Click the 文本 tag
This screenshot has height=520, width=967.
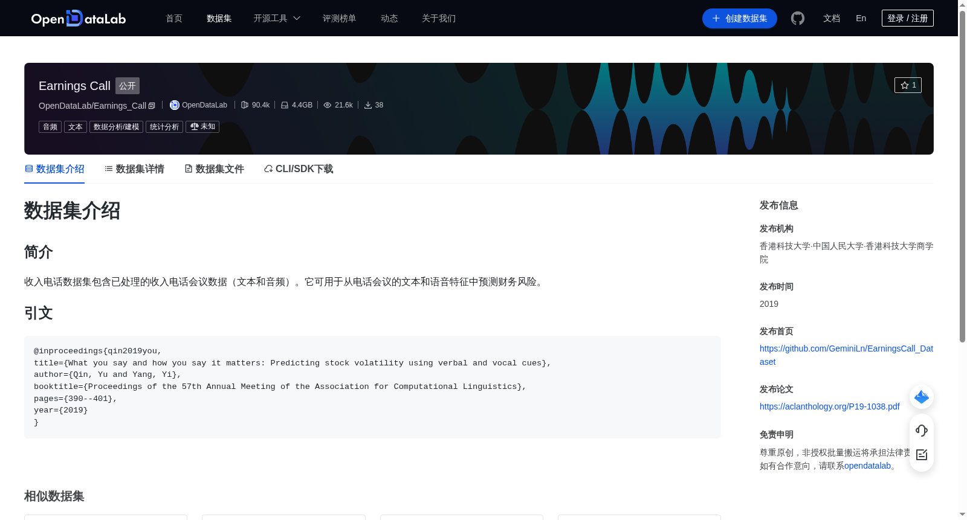tap(76, 127)
